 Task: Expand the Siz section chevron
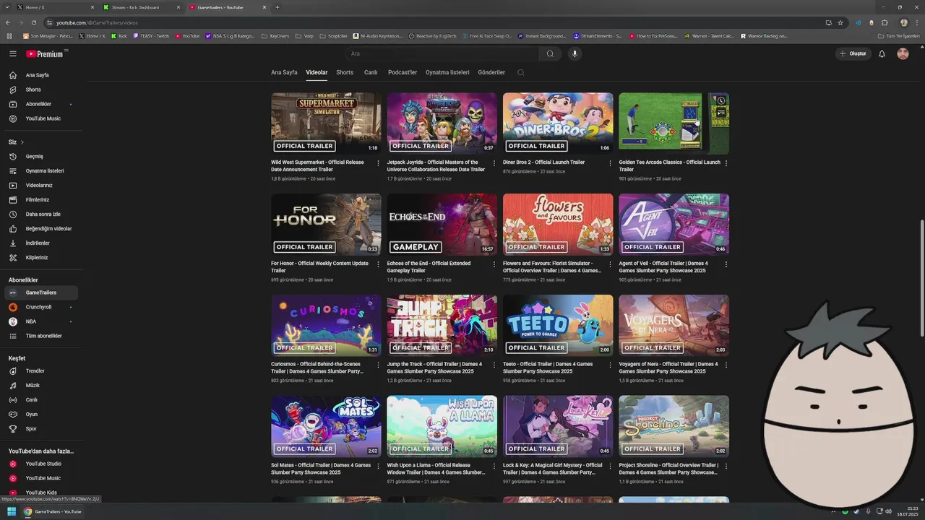click(22, 142)
